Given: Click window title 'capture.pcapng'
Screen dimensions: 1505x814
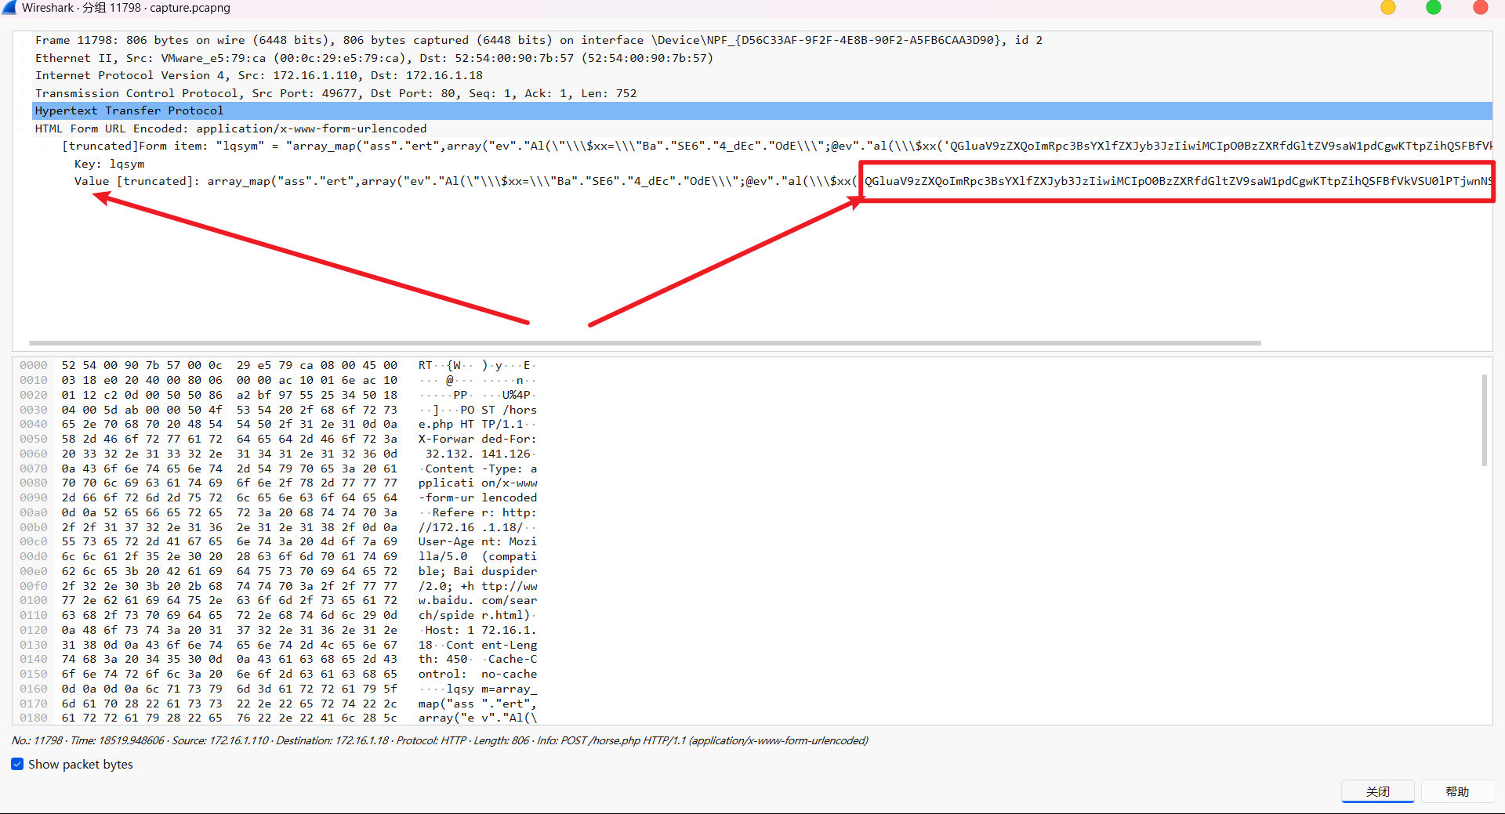Looking at the screenshot, I should click(190, 8).
